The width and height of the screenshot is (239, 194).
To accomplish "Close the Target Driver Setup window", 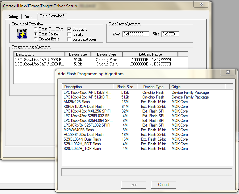I will 201,4.
